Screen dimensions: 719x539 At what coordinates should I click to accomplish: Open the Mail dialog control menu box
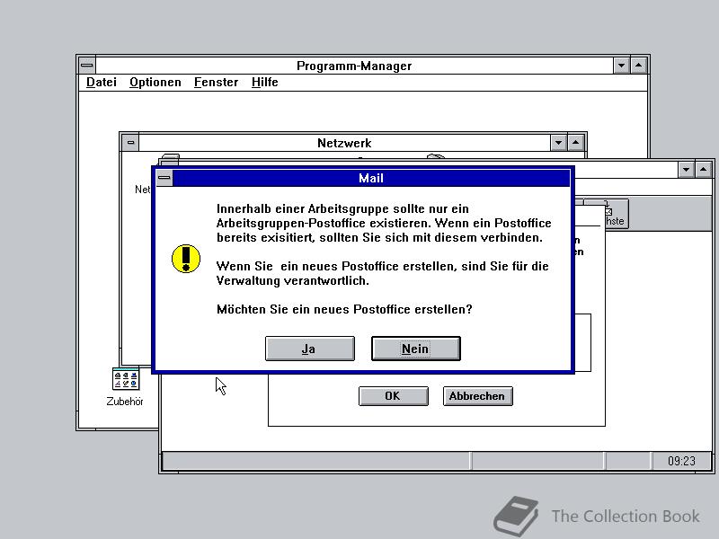(164, 178)
